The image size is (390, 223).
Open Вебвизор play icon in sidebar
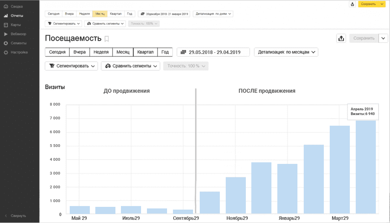(x=6, y=34)
